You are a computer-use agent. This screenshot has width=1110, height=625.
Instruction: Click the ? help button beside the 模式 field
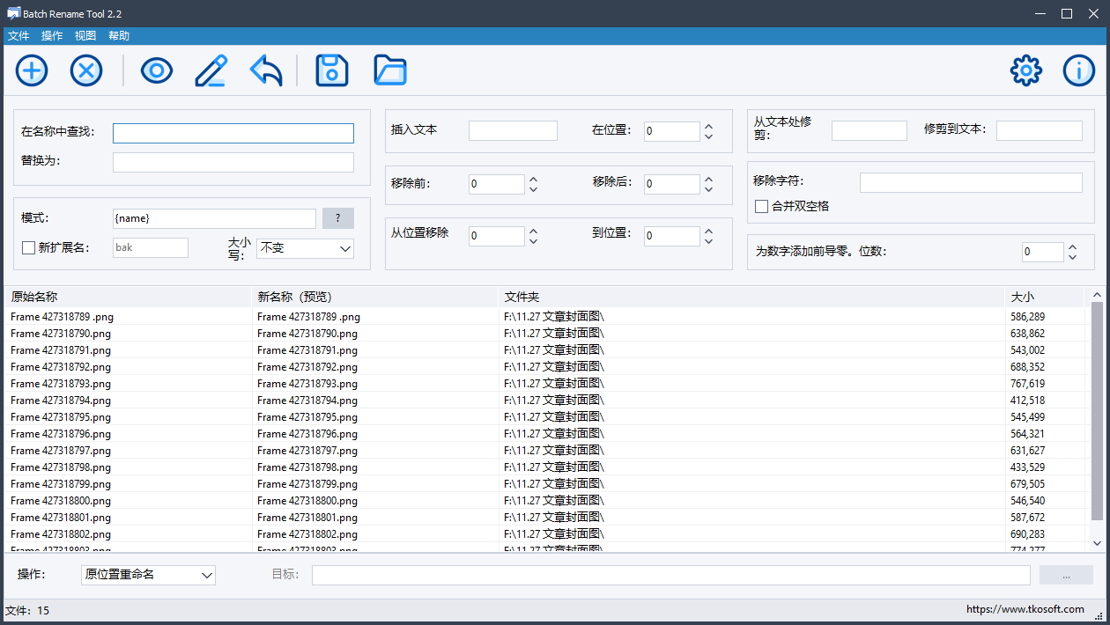click(x=338, y=218)
